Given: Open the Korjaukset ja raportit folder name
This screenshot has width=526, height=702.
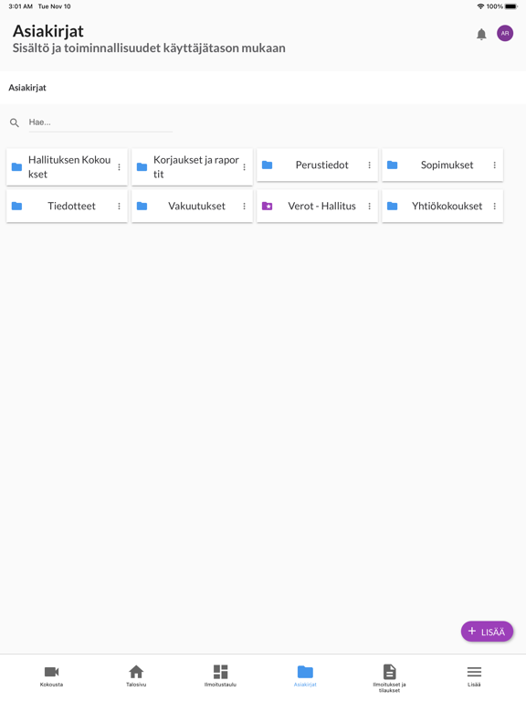Looking at the screenshot, I should (196, 167).
